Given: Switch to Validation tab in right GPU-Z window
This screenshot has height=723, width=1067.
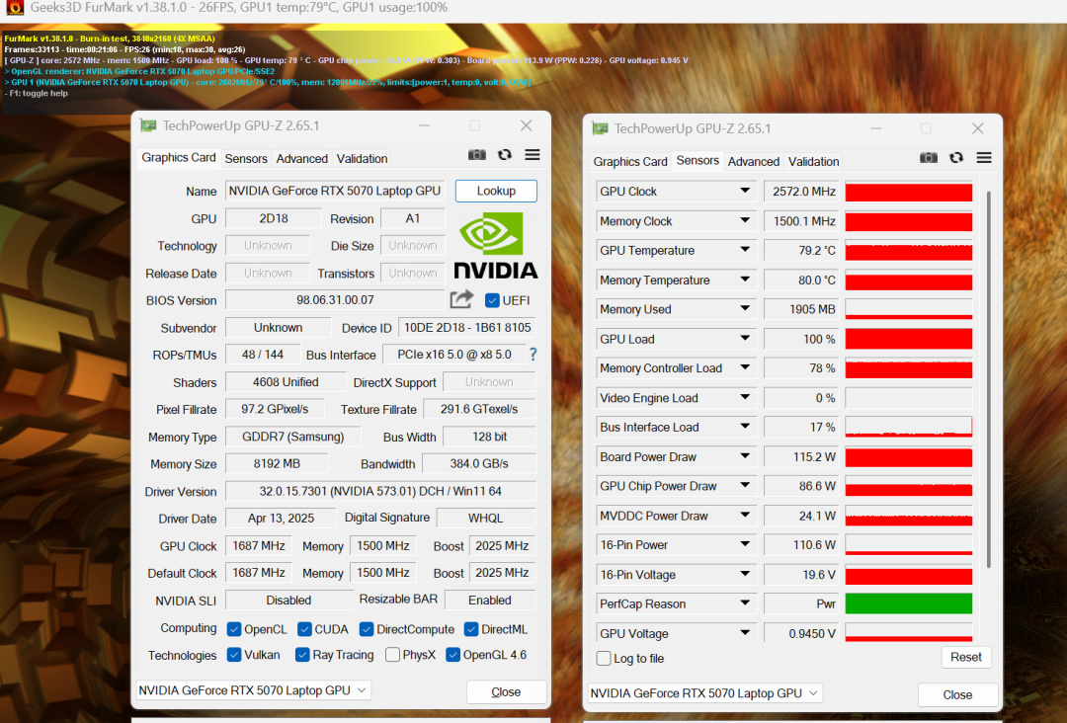Looking at the screenshot, I should click(x=813, y=161).
